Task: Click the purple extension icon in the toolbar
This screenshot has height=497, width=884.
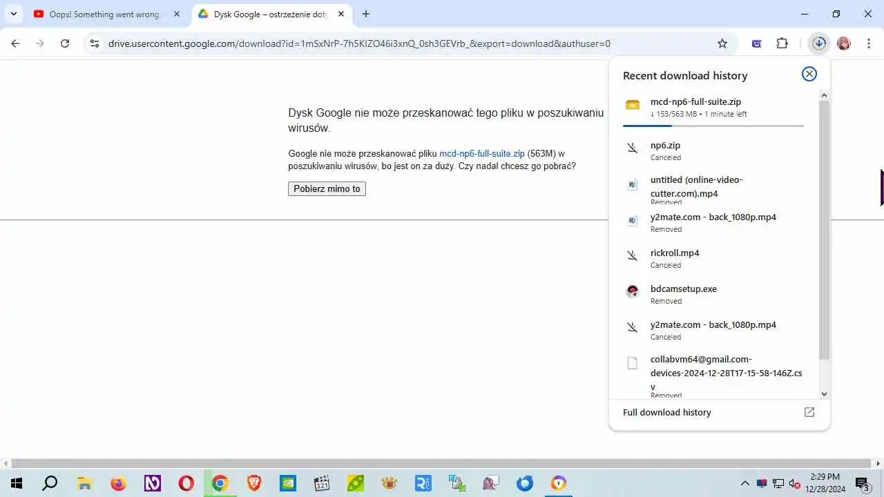Action: (x=757, y=43)
